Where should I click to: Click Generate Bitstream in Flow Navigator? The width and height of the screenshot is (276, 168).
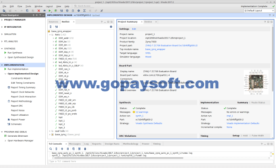[17, 136]
